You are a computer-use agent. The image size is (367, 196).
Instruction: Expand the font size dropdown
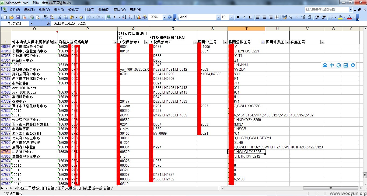[231, 17]
